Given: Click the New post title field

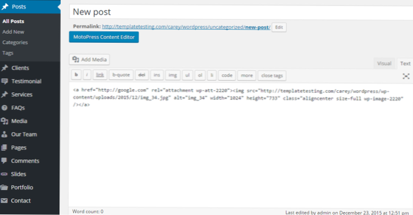Looking at the screenshot, I should pos(241,12).
